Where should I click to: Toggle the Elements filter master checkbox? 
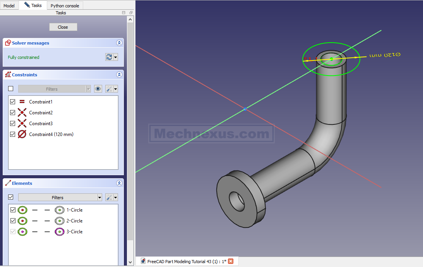click(x=11, y=197)
